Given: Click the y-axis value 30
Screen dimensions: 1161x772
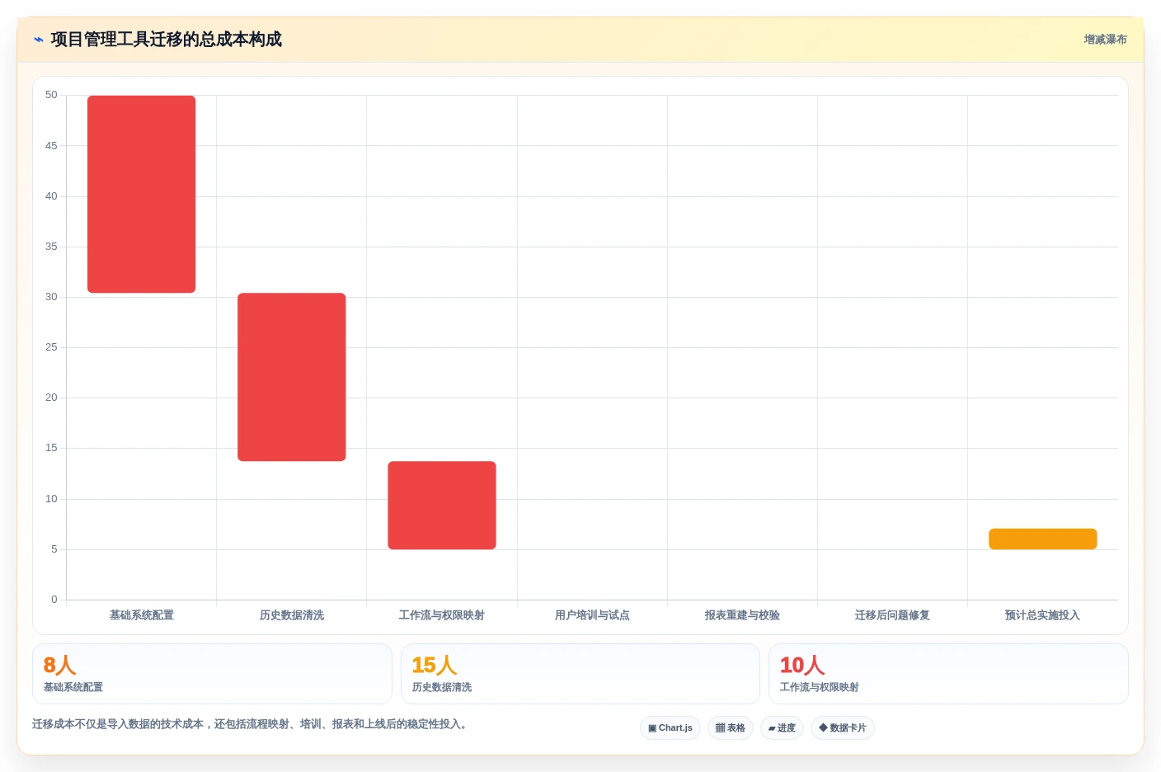Looking at the screenshot, I should point(51,297).
